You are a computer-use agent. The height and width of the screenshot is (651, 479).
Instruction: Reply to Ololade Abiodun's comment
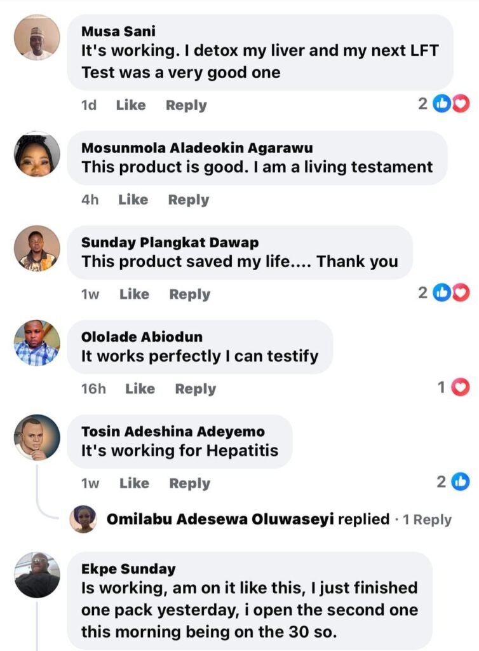(195, 388)
